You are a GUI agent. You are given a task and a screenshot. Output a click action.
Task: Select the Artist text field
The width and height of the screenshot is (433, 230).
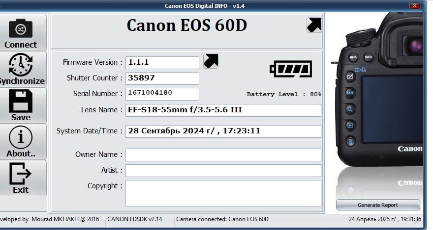pos(223,171)
